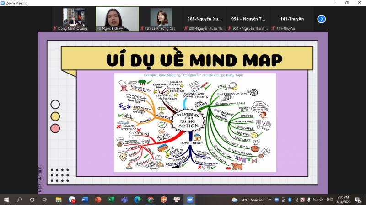
Task: Open the Zoom app in taskbar
Action: pos(189,200)
